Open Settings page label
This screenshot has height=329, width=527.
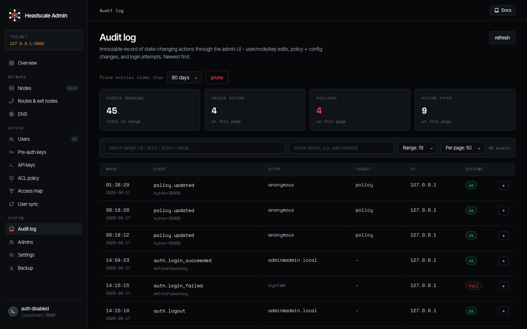click(x=26, y=255)
